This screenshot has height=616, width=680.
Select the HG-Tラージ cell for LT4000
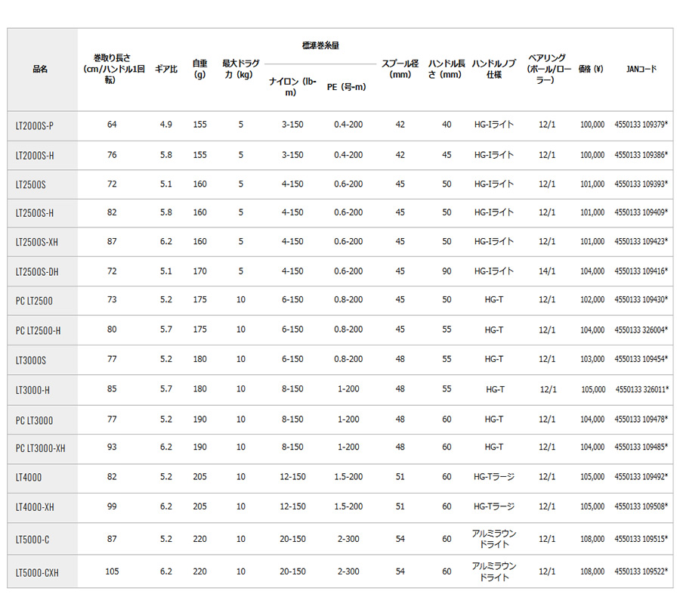coord(494,477)
